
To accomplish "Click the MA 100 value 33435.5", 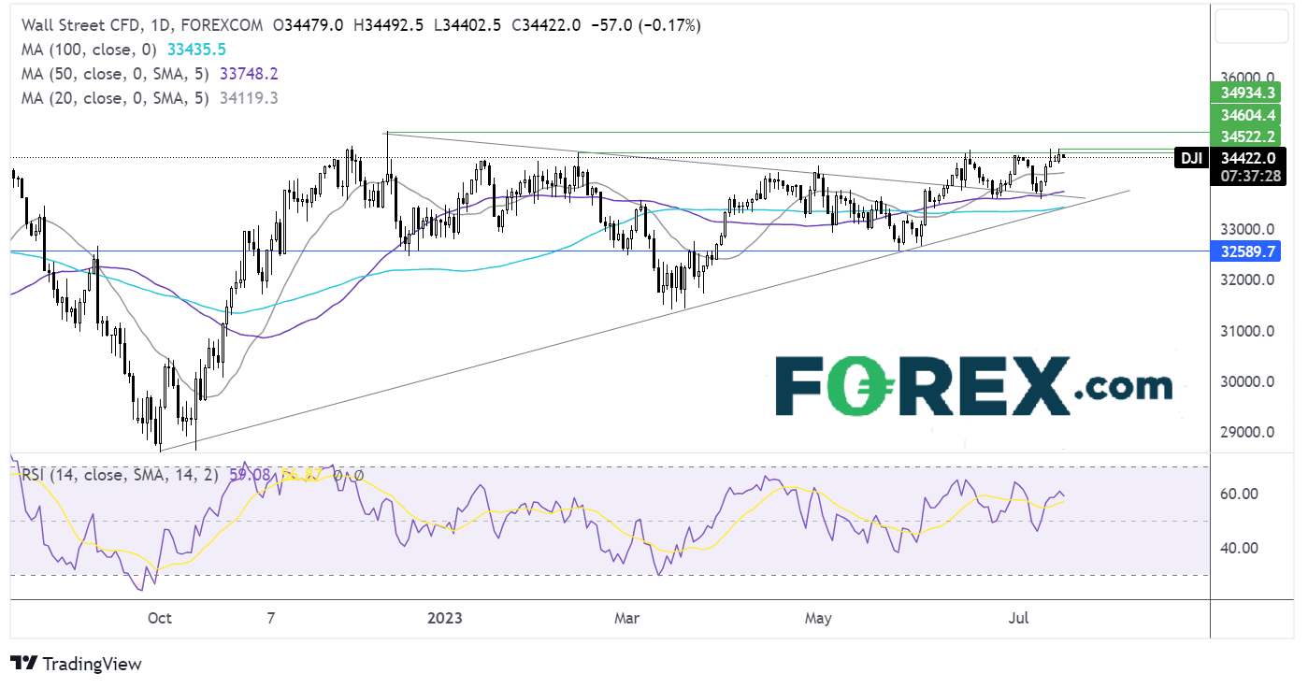I will pyautogui.click(x=195, y=50).
